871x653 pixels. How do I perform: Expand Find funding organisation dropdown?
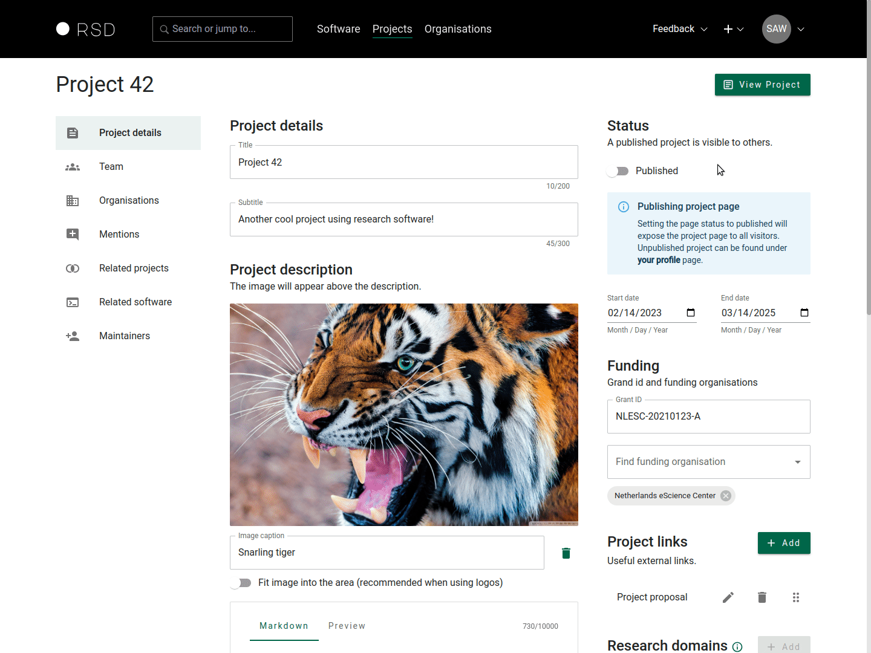tap(798, 462)
